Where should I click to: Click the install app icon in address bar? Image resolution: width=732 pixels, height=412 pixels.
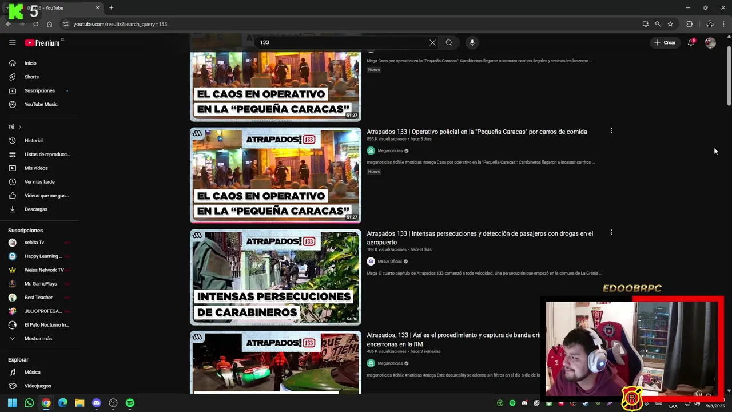pos(646,24)
